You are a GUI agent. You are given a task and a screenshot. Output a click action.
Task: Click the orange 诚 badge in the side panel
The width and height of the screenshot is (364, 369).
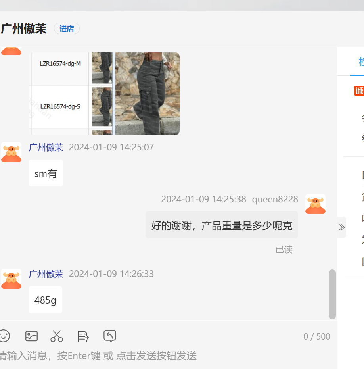pyautogui.click(x=359, y=91)
